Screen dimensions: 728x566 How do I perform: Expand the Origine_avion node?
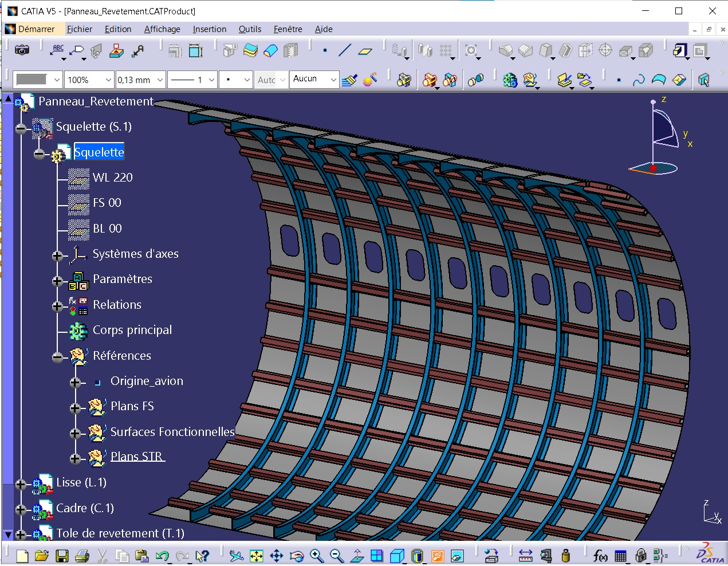coord(75,383)
